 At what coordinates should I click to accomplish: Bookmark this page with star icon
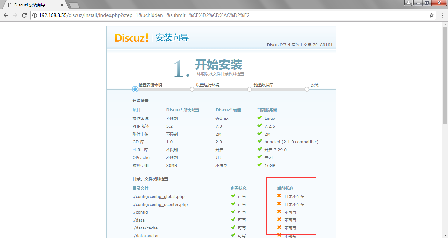432,15
